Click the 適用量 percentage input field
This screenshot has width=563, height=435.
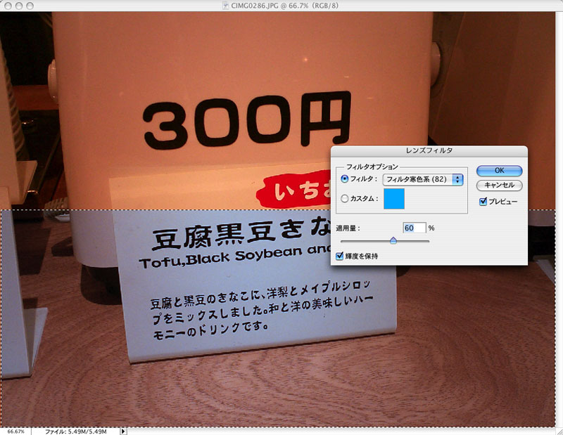(x=415, y=228)
